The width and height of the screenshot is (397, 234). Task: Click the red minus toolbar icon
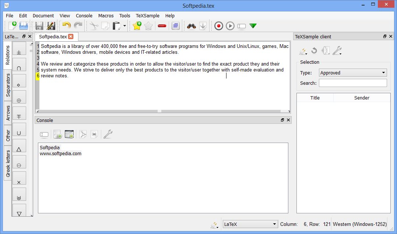pyautogui.click(x=162, y=26)
